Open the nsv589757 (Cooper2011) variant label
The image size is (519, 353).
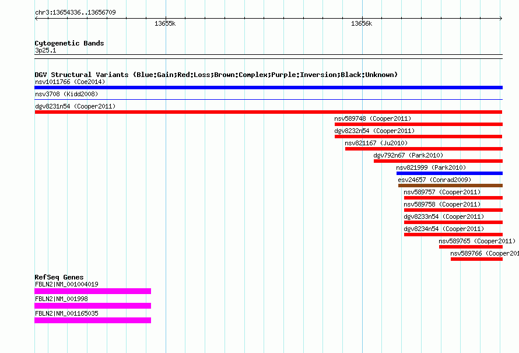point(442,192)
